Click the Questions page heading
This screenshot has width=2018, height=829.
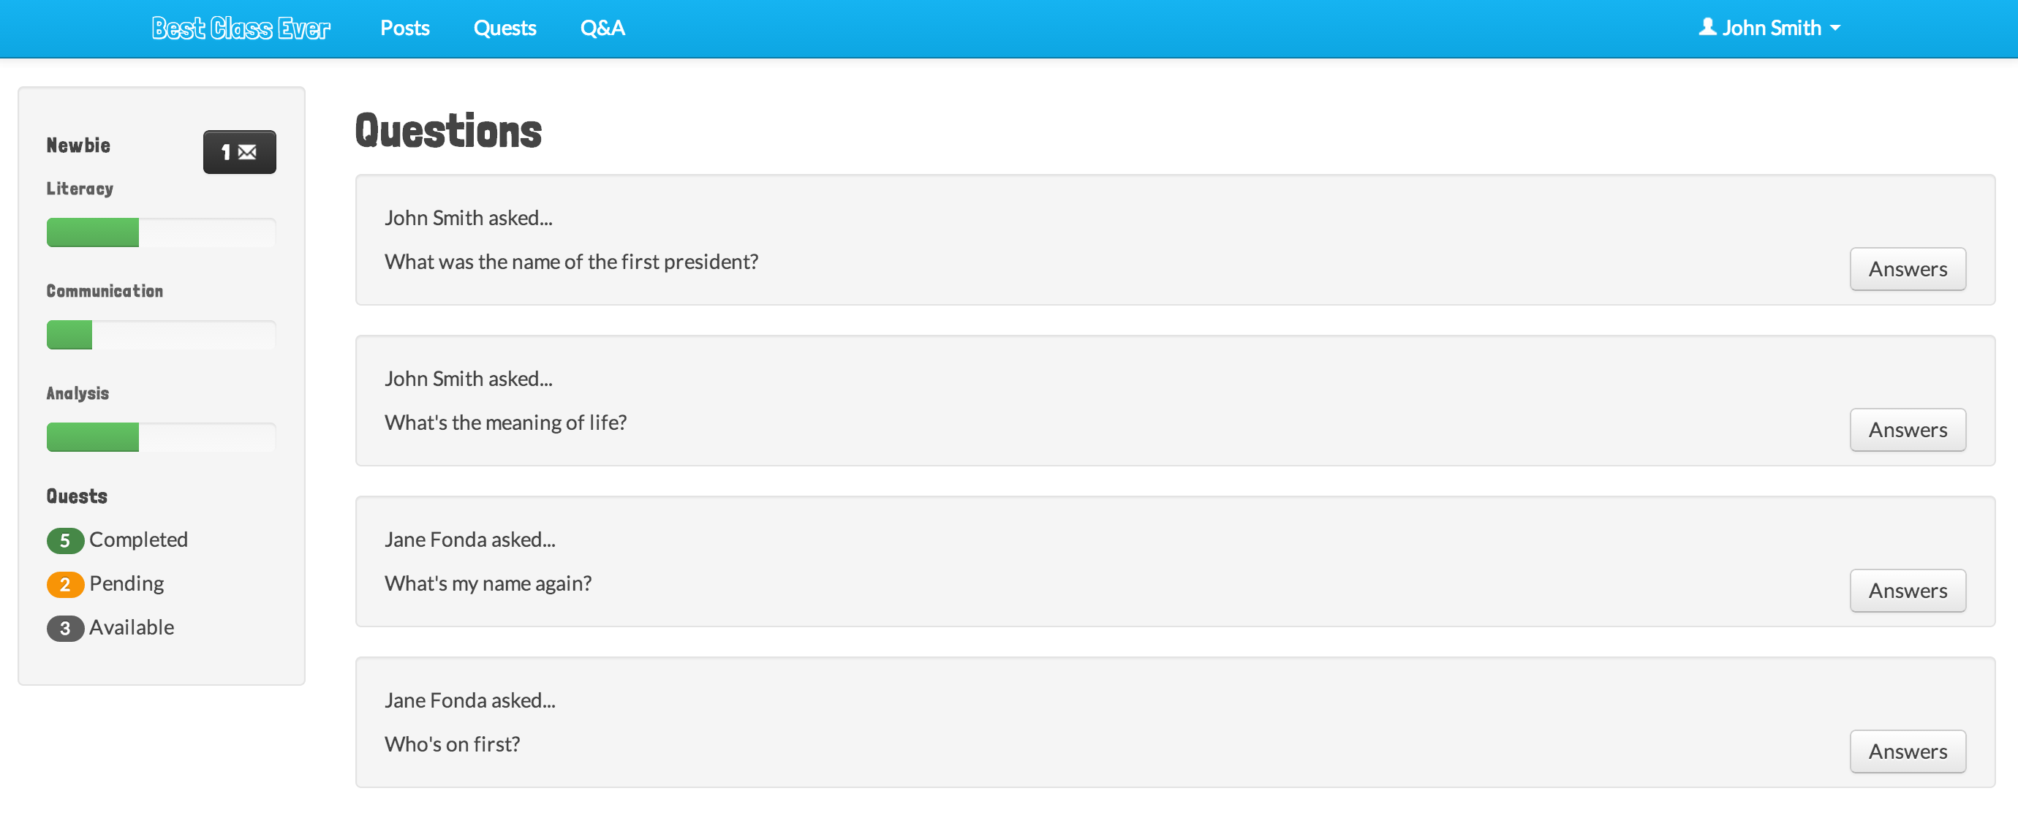[x=448, y=131]
